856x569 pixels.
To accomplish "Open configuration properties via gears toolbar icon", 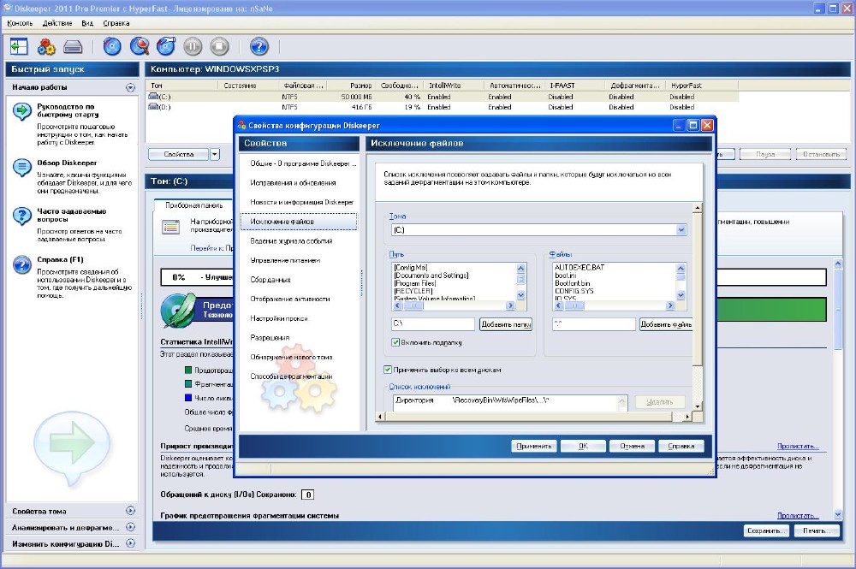I will pos(46,47).
